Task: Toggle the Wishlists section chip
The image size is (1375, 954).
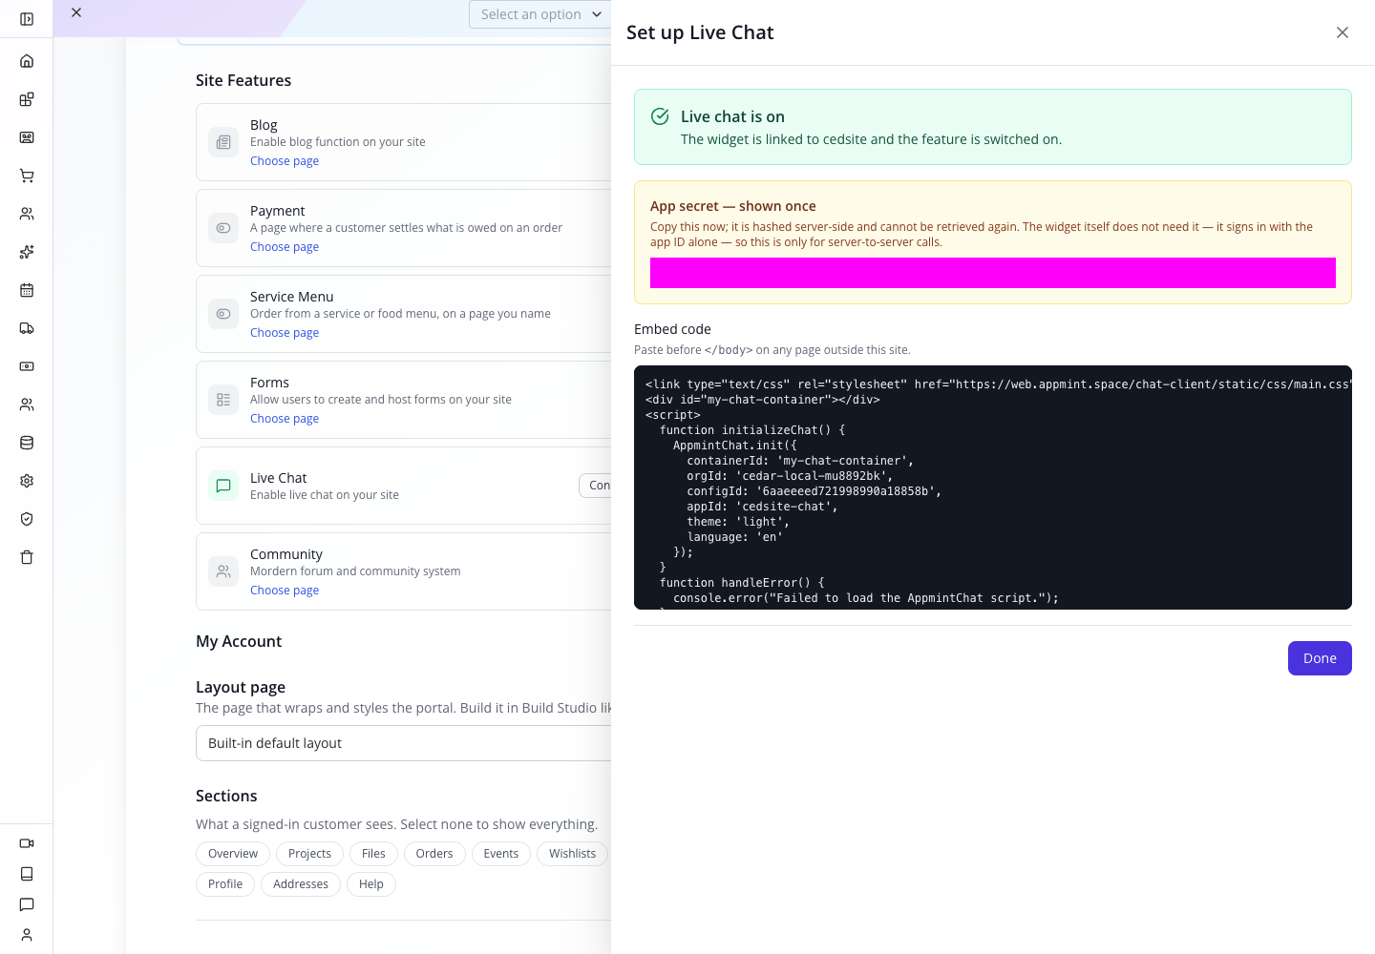Action: [x=572, y=854]
